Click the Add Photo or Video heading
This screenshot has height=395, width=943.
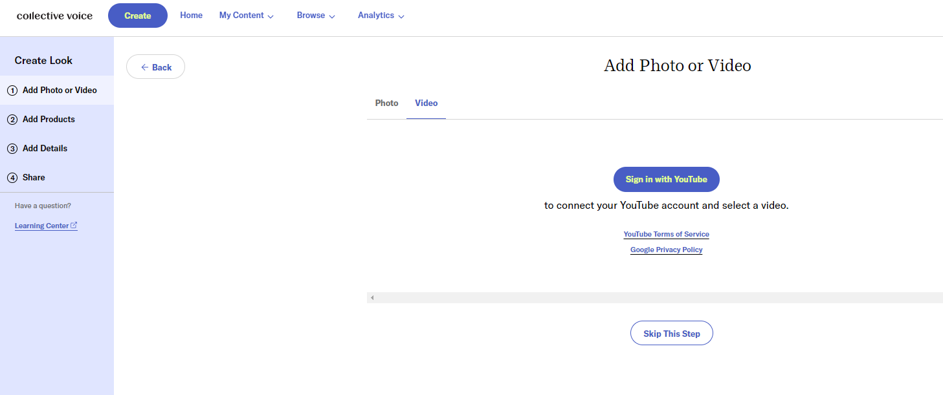click(678, 65)
